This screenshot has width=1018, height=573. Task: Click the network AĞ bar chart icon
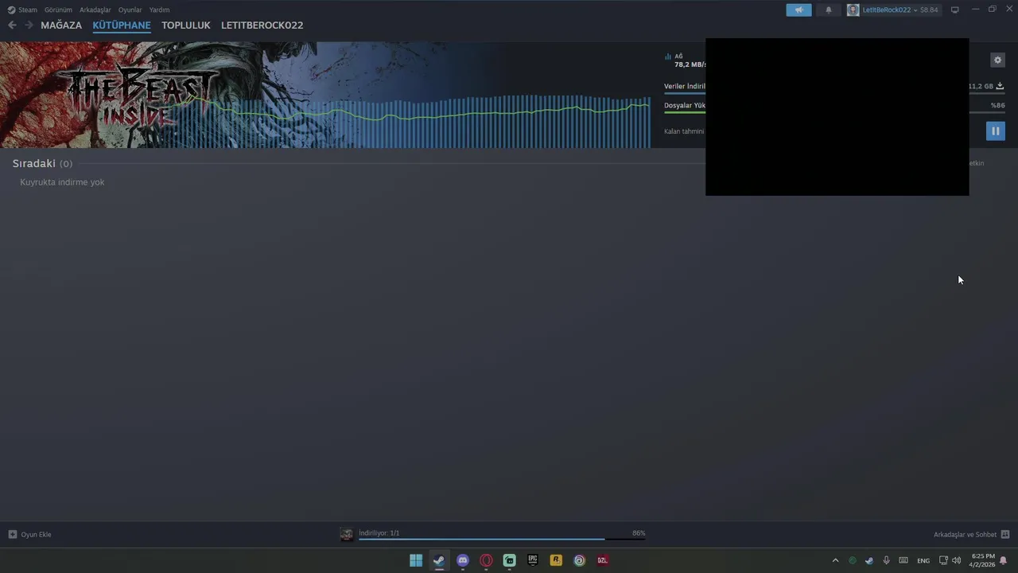pos(668,57)
